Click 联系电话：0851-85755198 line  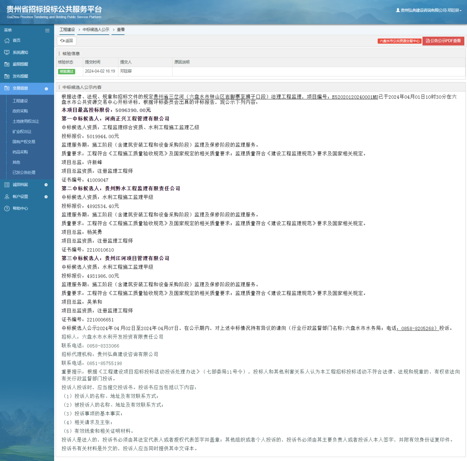92,363
